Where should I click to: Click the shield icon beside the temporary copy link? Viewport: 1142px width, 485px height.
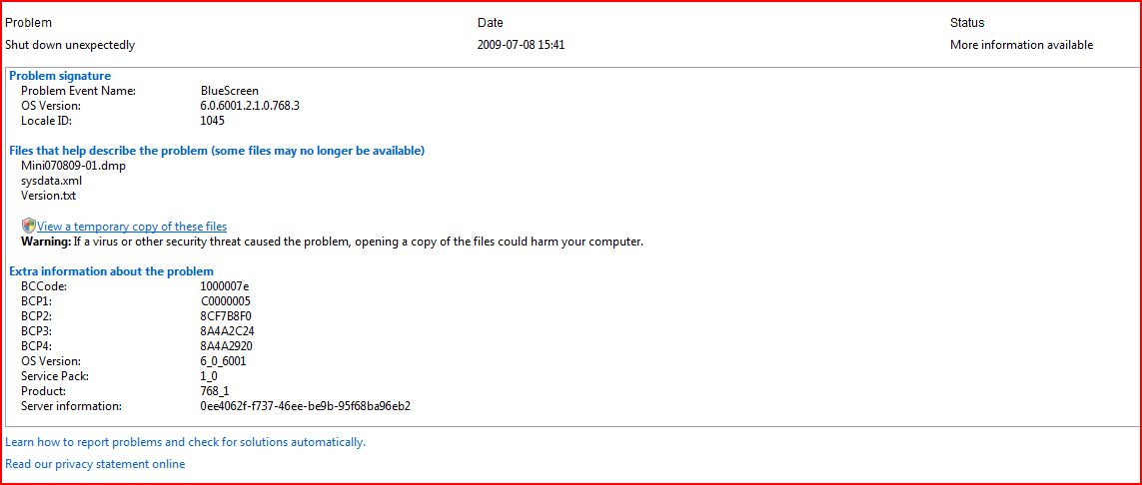click(x=28, y=226)
